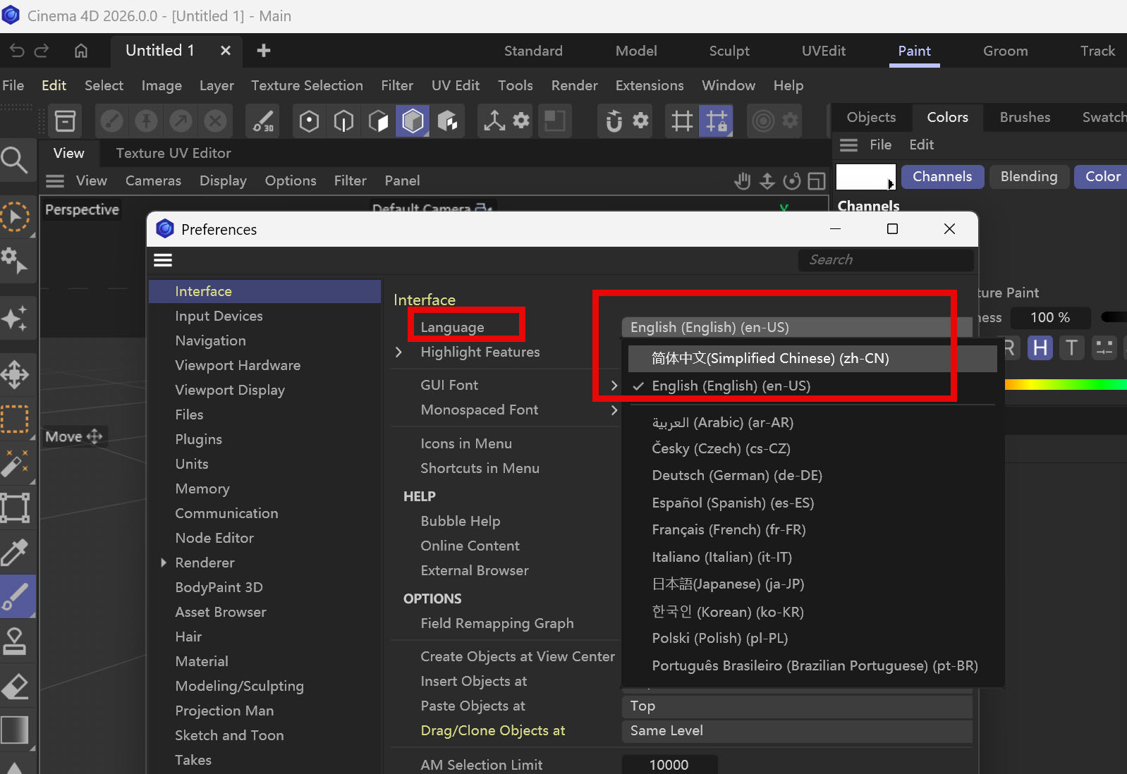The image size is (1127, 774).
Task: Switch to the Sculpt layout tab
Action: click(729, 51)
